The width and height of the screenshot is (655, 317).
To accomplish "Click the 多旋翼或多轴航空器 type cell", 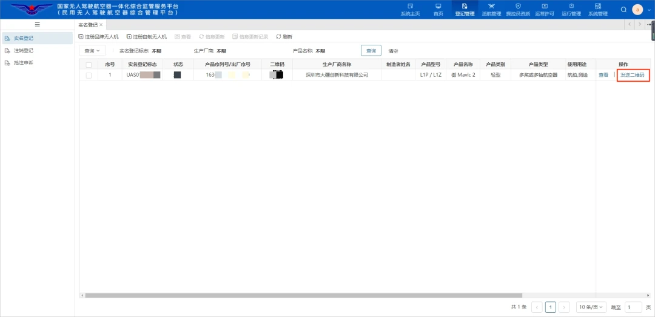I will click(x=538, y=76).
